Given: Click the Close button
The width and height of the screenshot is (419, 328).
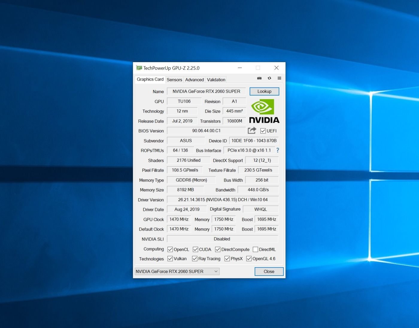Looking at the screenshot, I should [x=269, y=271].
